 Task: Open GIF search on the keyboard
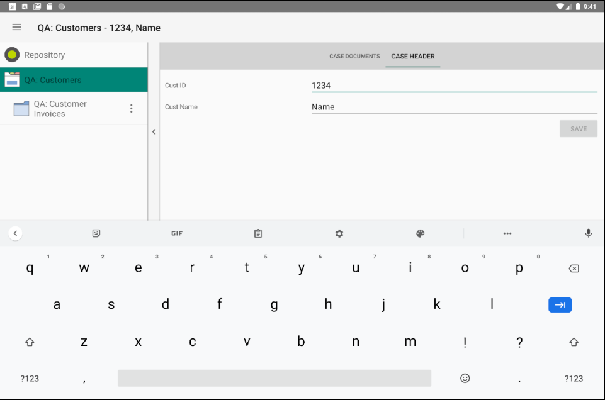176,233
